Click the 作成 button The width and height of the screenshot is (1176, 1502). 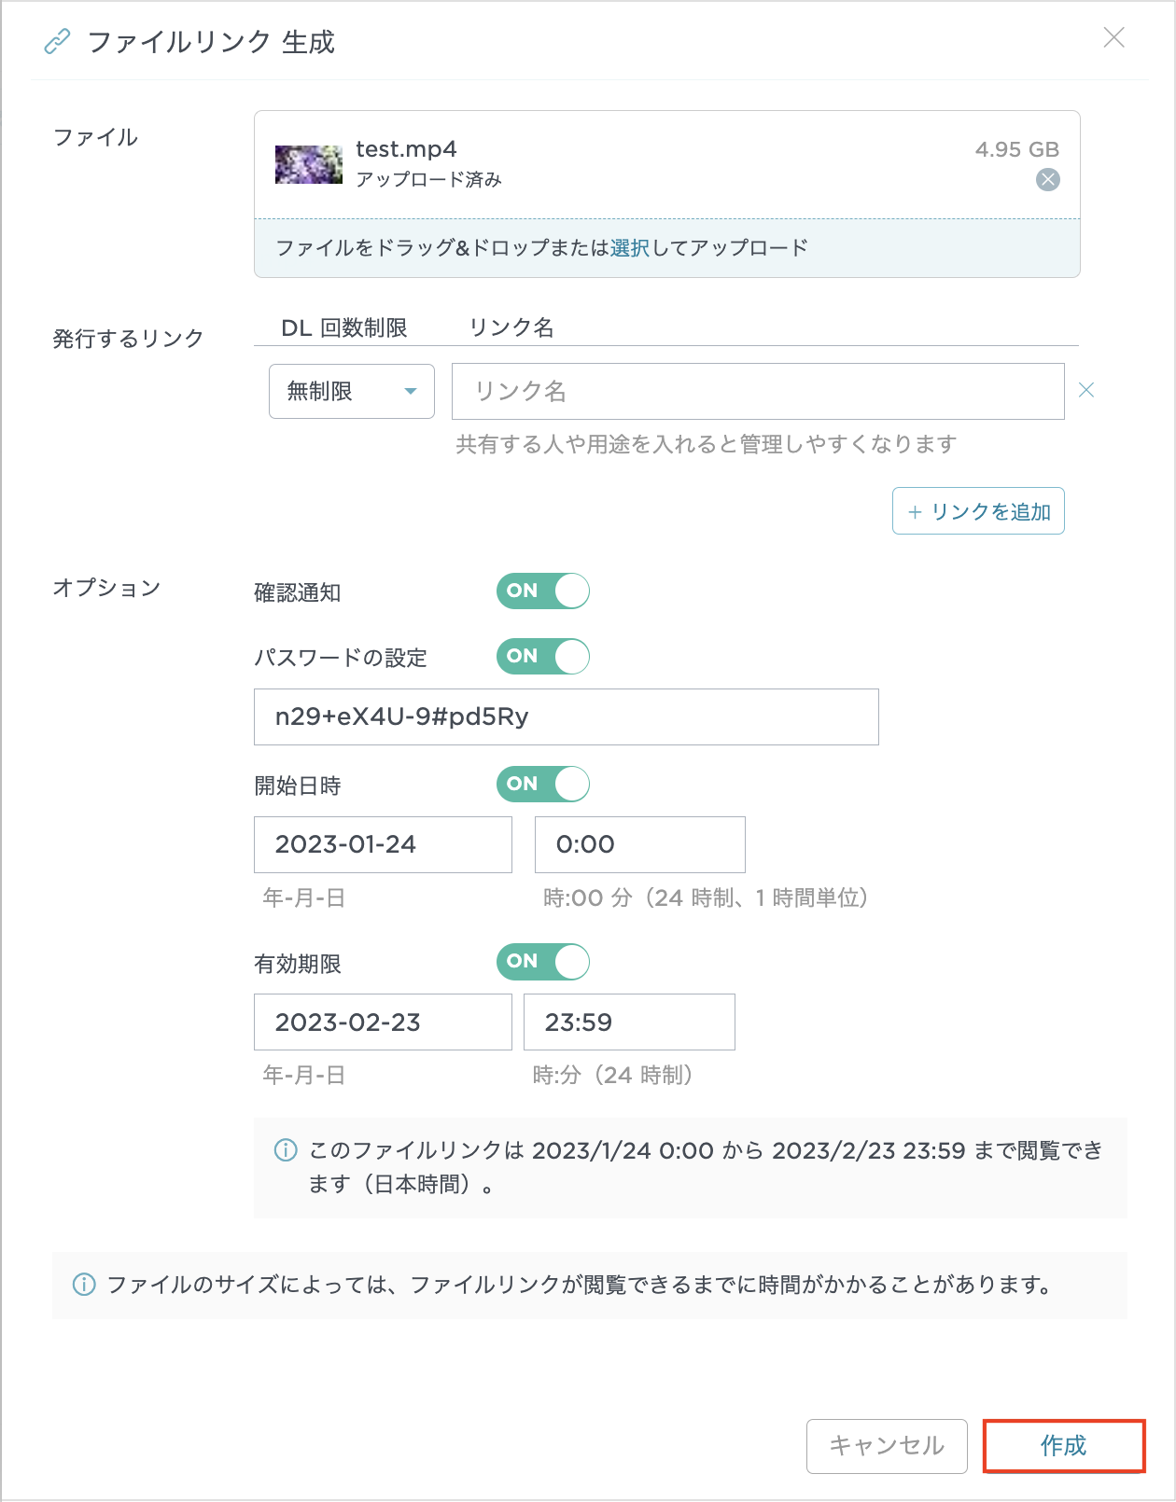(1064, 1446)
